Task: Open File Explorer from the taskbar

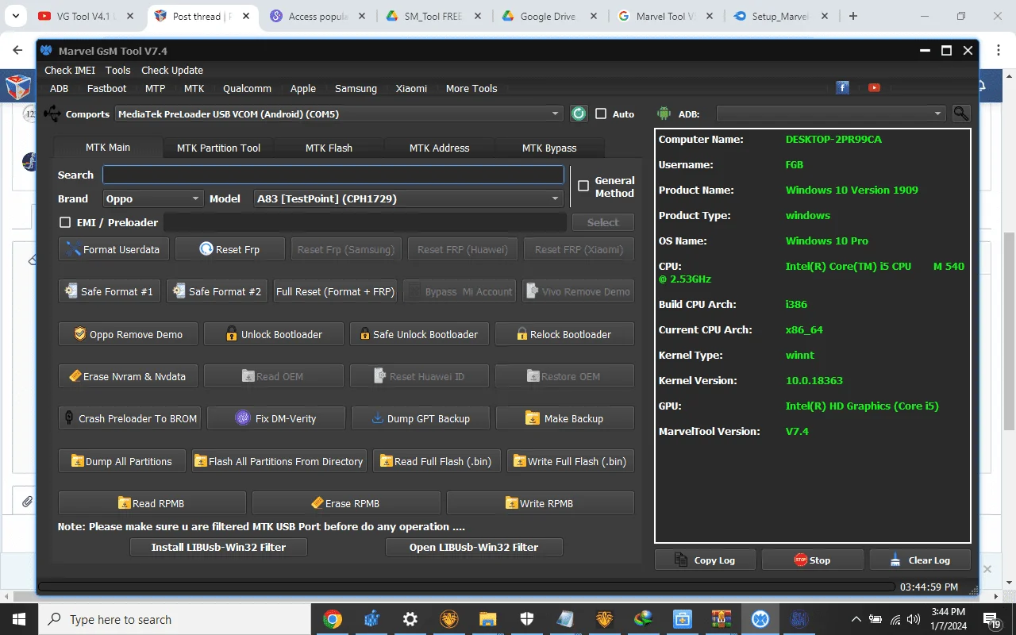Action: [x=488, y=619]
